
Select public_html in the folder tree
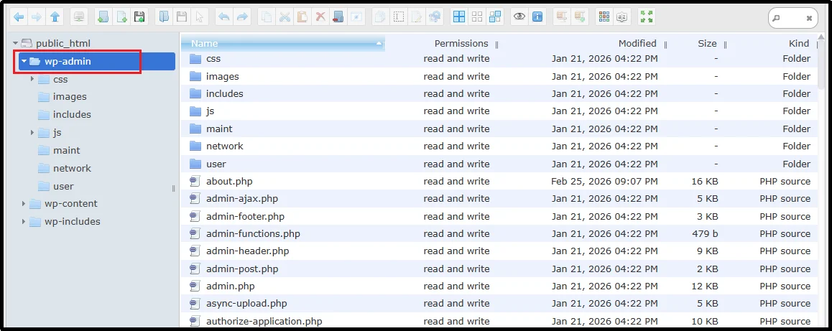click(x=63, y=44)
